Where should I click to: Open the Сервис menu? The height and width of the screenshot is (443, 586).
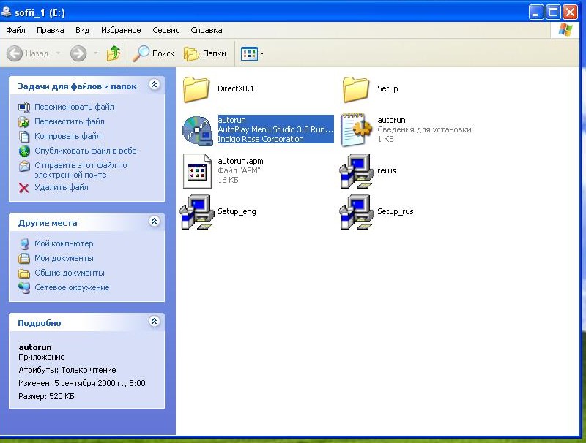coord(166,30)
